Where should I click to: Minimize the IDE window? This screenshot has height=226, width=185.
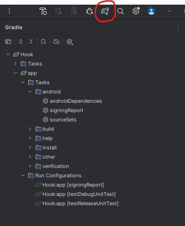coord(169,11)
